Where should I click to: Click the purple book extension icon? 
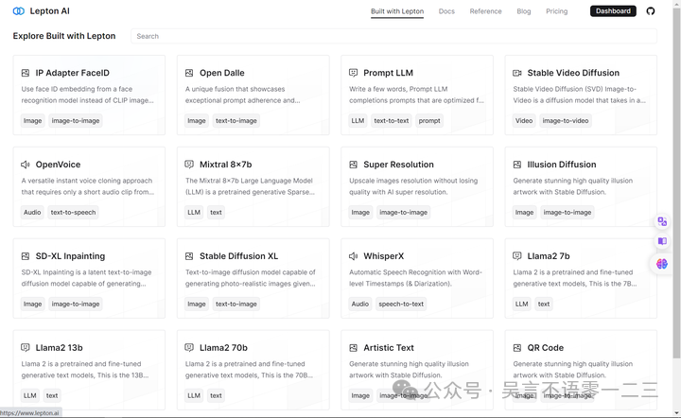pyautogui.click(x=662, y=241)
